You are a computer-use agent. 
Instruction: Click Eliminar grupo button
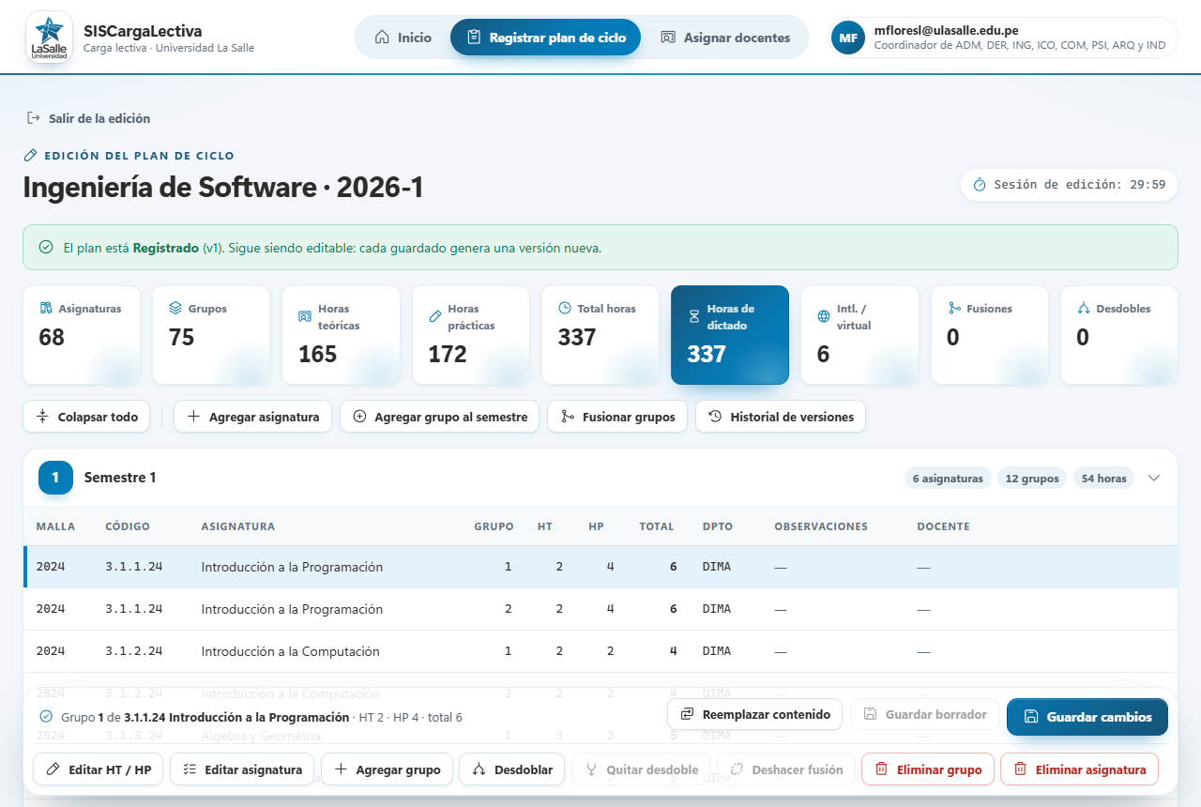pyautogui.click(x=927, y=769)
